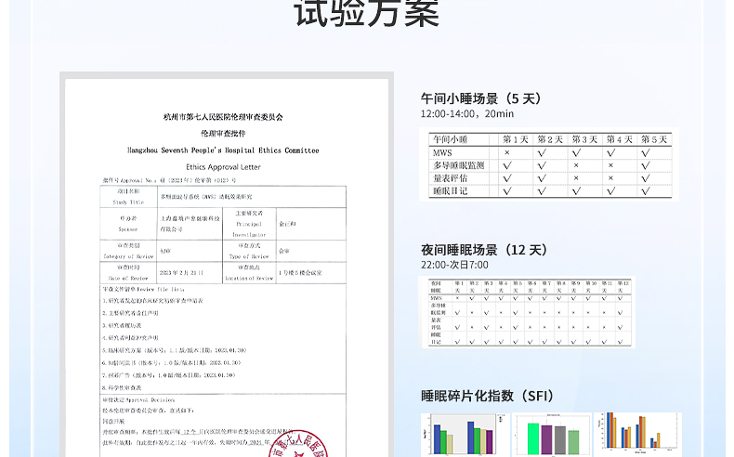
Task: Open the third SFI chart with orange bars
Action: (636, 434)
